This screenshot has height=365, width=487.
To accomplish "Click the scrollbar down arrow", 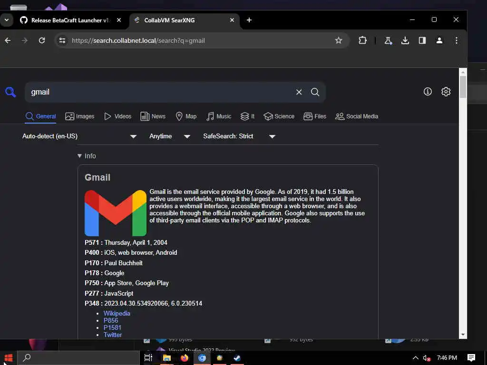I will pyautogui.click(x=463, y=335).
